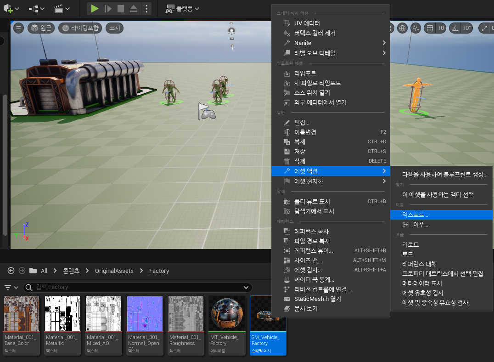Image resolution: width=494 pixels, height=362 pixels.
Task: Select 리비전 컨트롤에 연결...
Action: (x=331, y=289)
